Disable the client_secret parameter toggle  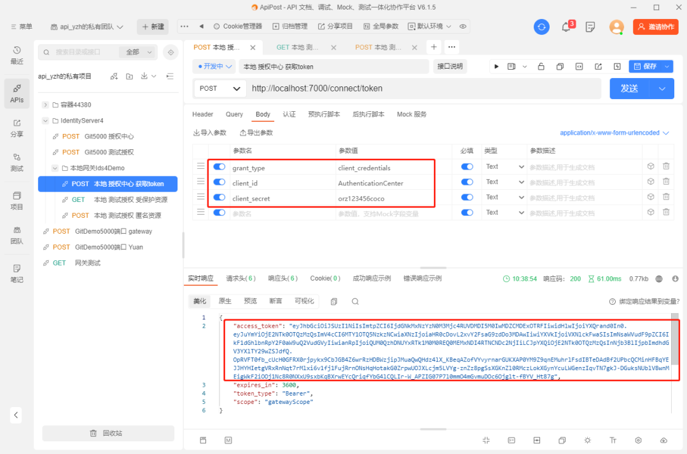(219, 197)
